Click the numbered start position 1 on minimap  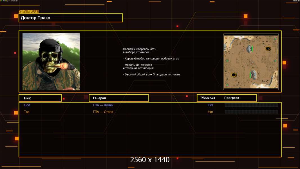[268, 49]
